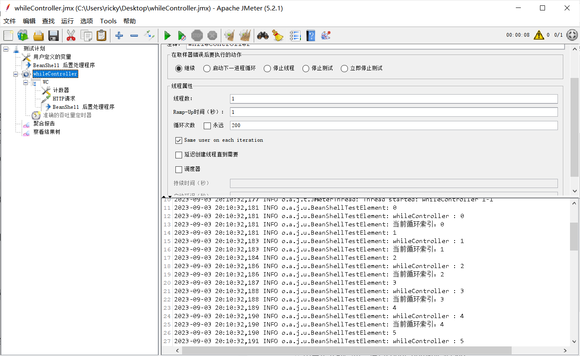This screenshot has height=356, width=580.
Task: Select the 停止线程 radio button
Action: point(267,68)
